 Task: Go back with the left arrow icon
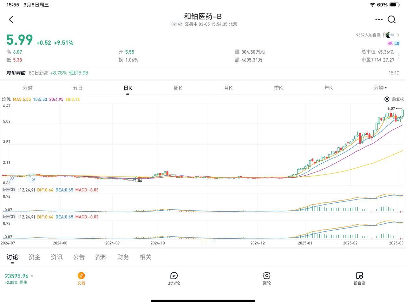(x=11, y=20)
